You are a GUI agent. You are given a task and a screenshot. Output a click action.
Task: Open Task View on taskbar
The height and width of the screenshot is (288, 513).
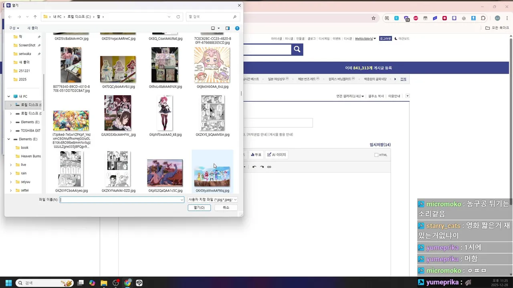(81, 283)
